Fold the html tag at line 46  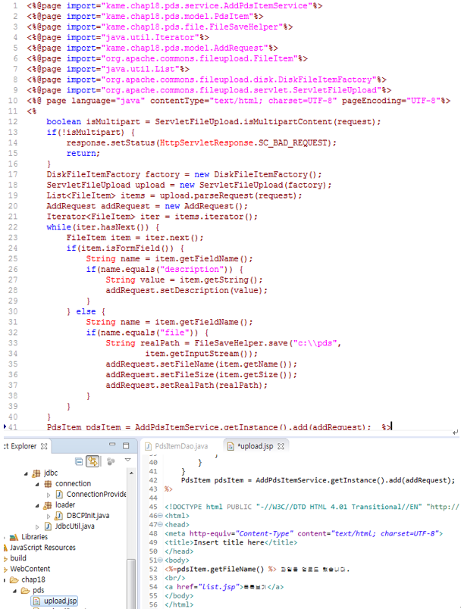pyautogui.click(x=160, y=516)
